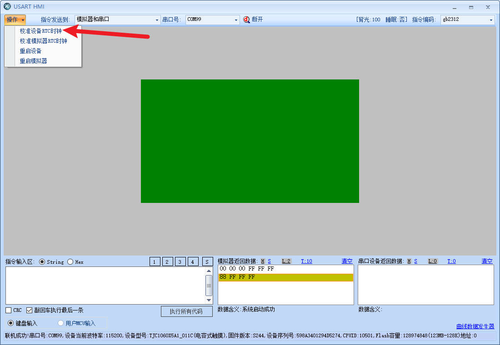Select the Hex input radio button

[x=70, y=262]
